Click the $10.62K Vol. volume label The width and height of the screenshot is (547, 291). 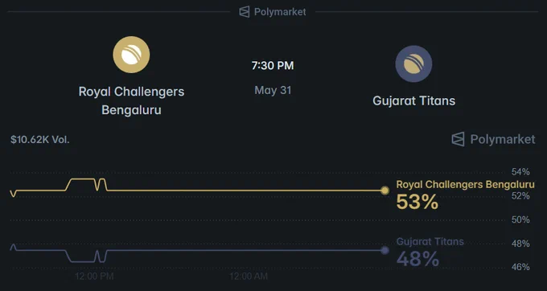coord(40,140)
